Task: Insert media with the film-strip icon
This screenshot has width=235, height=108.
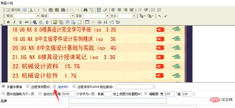Action: pyautogui.click(x=73, y=22)
